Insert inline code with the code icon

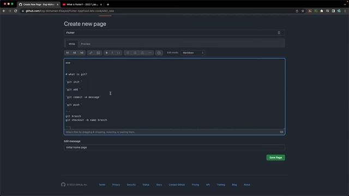[x=119, y=53]
